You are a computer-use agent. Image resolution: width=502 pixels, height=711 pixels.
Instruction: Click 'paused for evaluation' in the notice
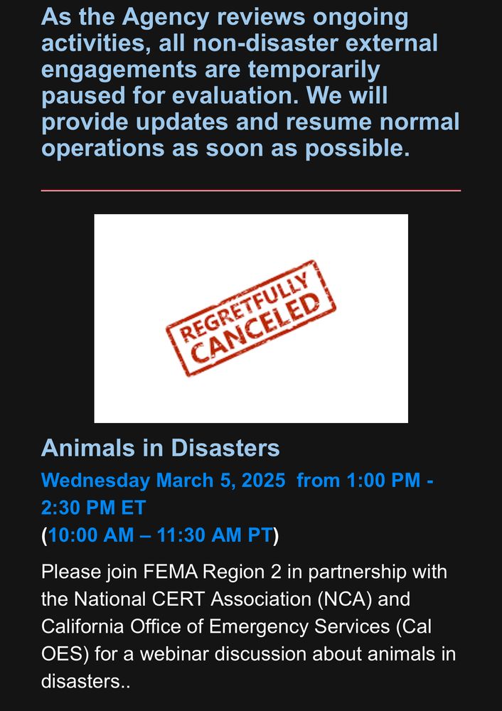[170, 96]
